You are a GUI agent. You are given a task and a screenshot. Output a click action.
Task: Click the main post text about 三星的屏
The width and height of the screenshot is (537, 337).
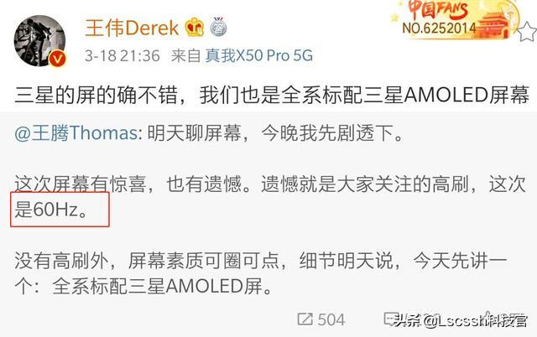pyautogui.click(x=272, y=95)
